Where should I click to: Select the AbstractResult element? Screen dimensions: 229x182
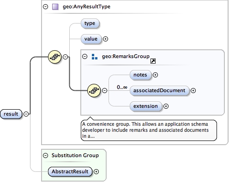[x=70, y=172]
